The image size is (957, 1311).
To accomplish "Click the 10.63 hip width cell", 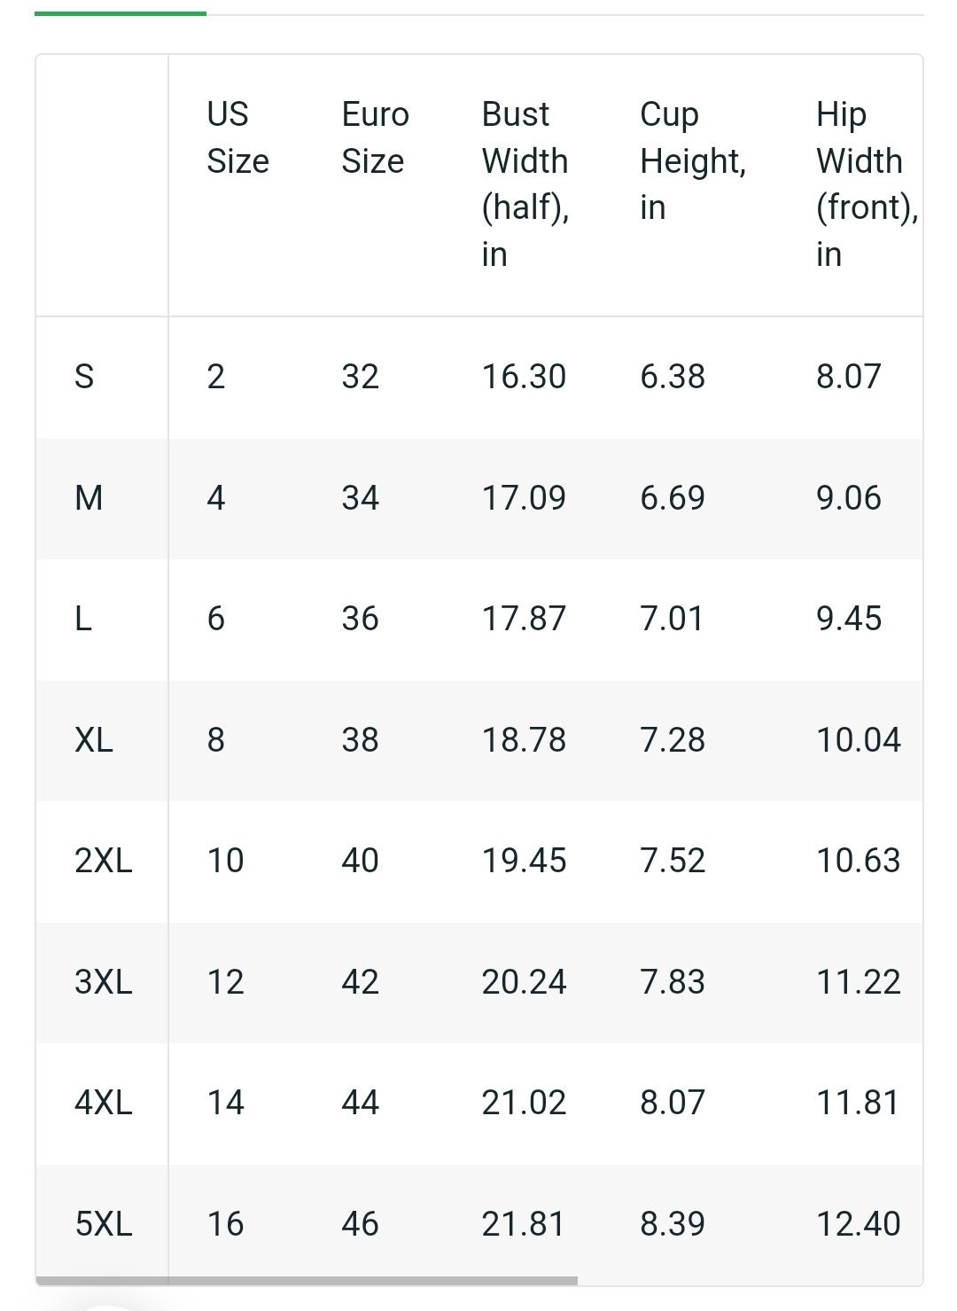I will coord(858,861).
